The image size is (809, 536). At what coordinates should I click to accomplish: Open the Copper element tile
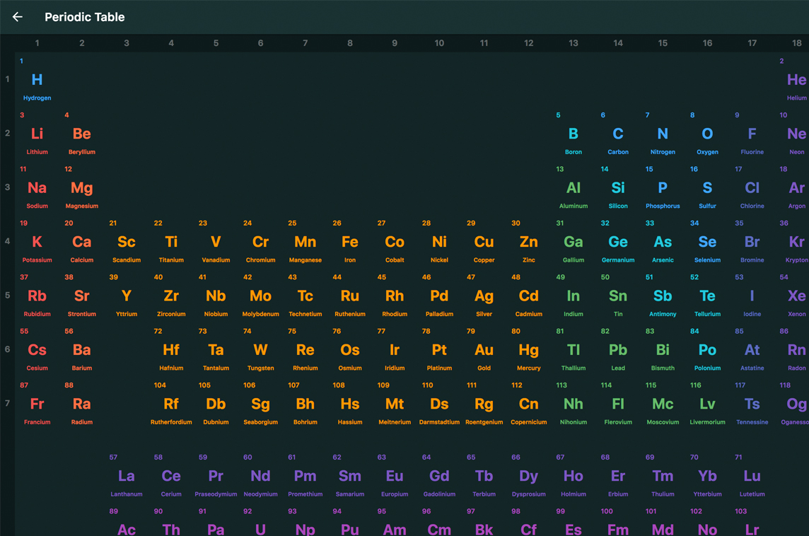[484, 242]
